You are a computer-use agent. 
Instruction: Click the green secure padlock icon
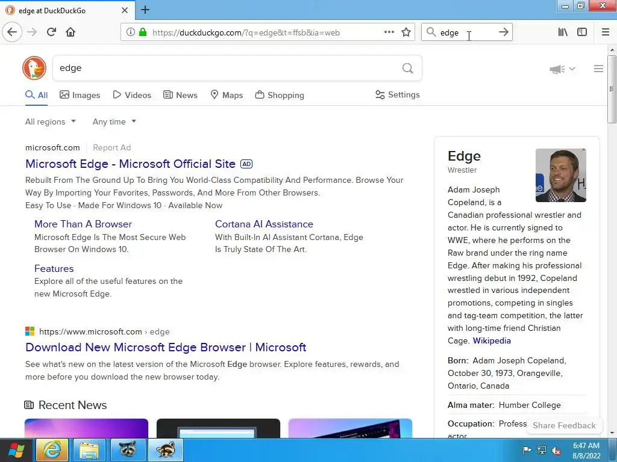pyautogui.click(x=143, y=32)
